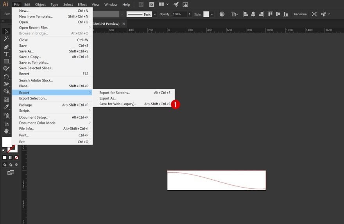Open the Effect menu
Viewport: 344px width, 224px height.
(82, 4)
